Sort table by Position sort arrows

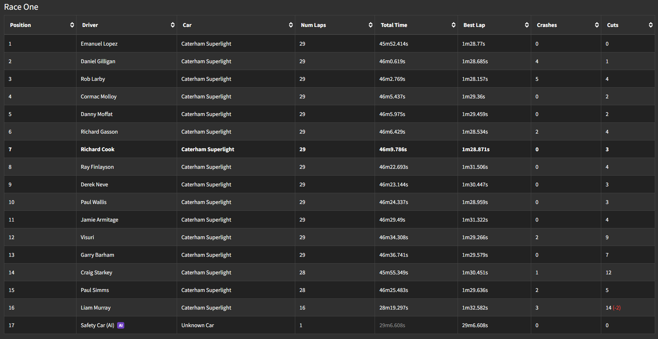click(x=72, y=25)
